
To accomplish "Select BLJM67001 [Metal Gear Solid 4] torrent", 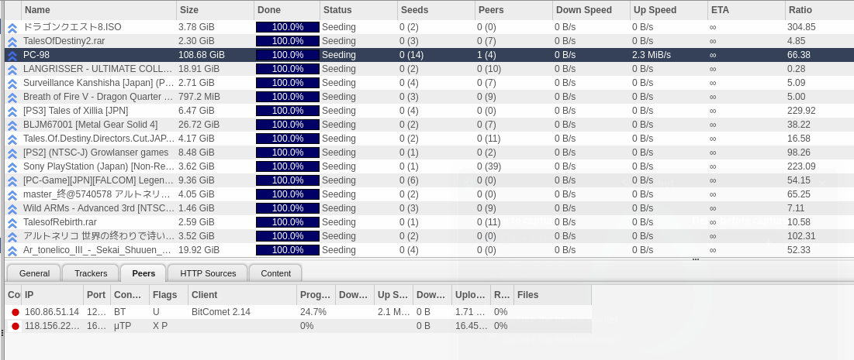I will click(91, 125).
